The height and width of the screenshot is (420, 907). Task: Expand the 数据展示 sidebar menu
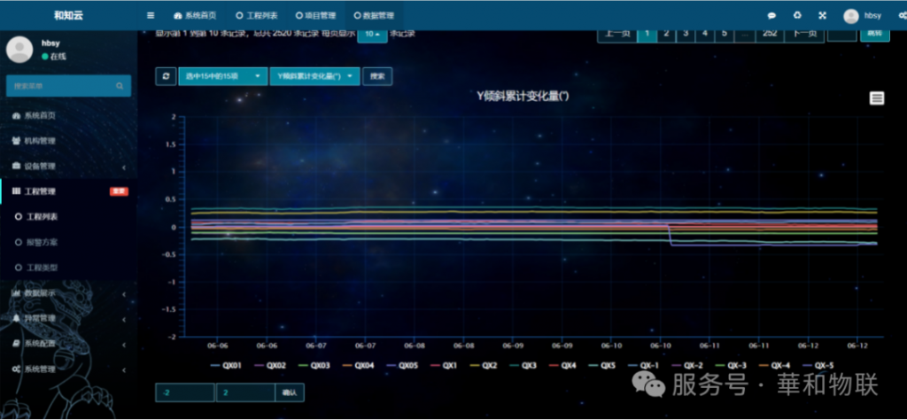click(68, 294)
